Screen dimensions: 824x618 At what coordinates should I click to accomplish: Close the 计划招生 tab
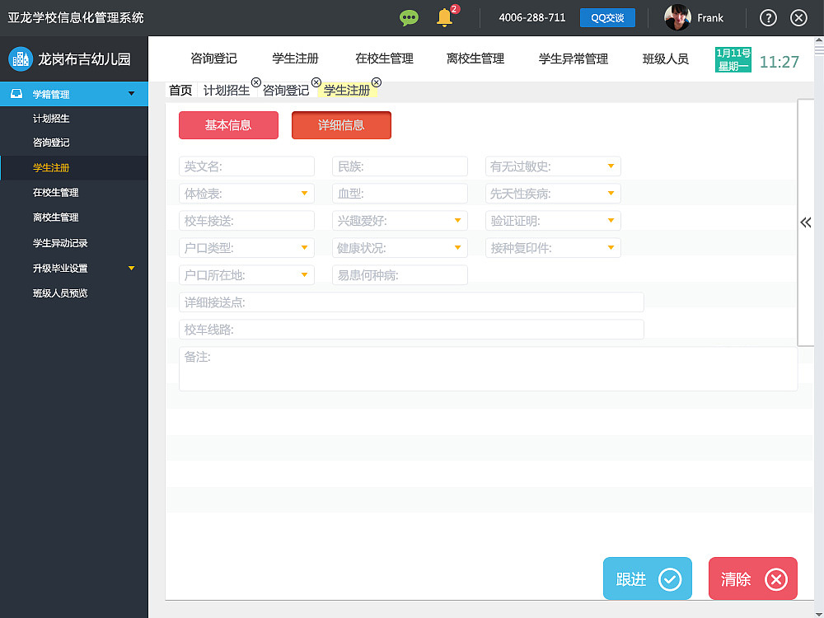coord(256,82)
